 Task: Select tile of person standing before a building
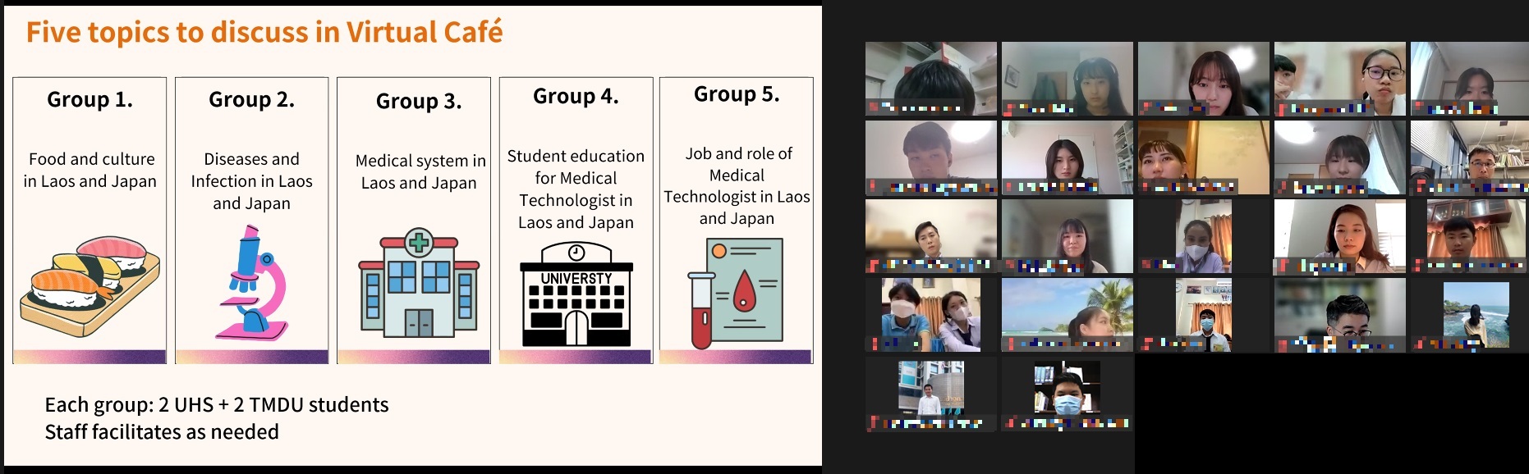(x=930, y=390)
